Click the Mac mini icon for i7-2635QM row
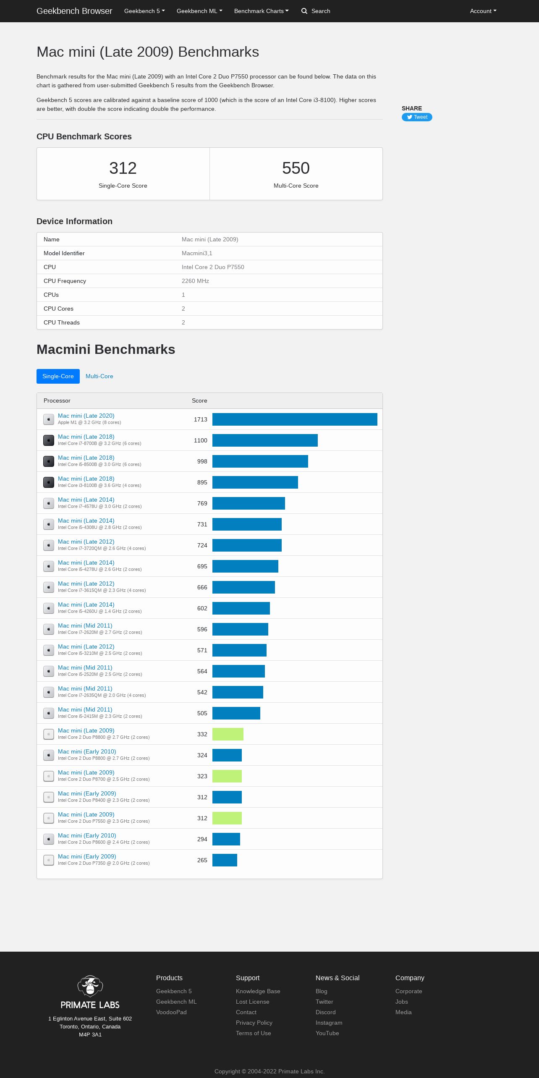 (x=49, y=692)
